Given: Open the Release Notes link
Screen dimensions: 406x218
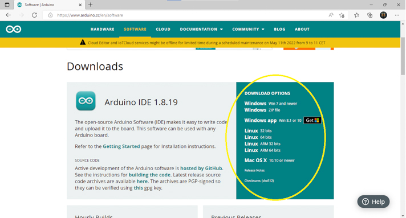Looking at the screenshot, I should click(x=254, y=170).
